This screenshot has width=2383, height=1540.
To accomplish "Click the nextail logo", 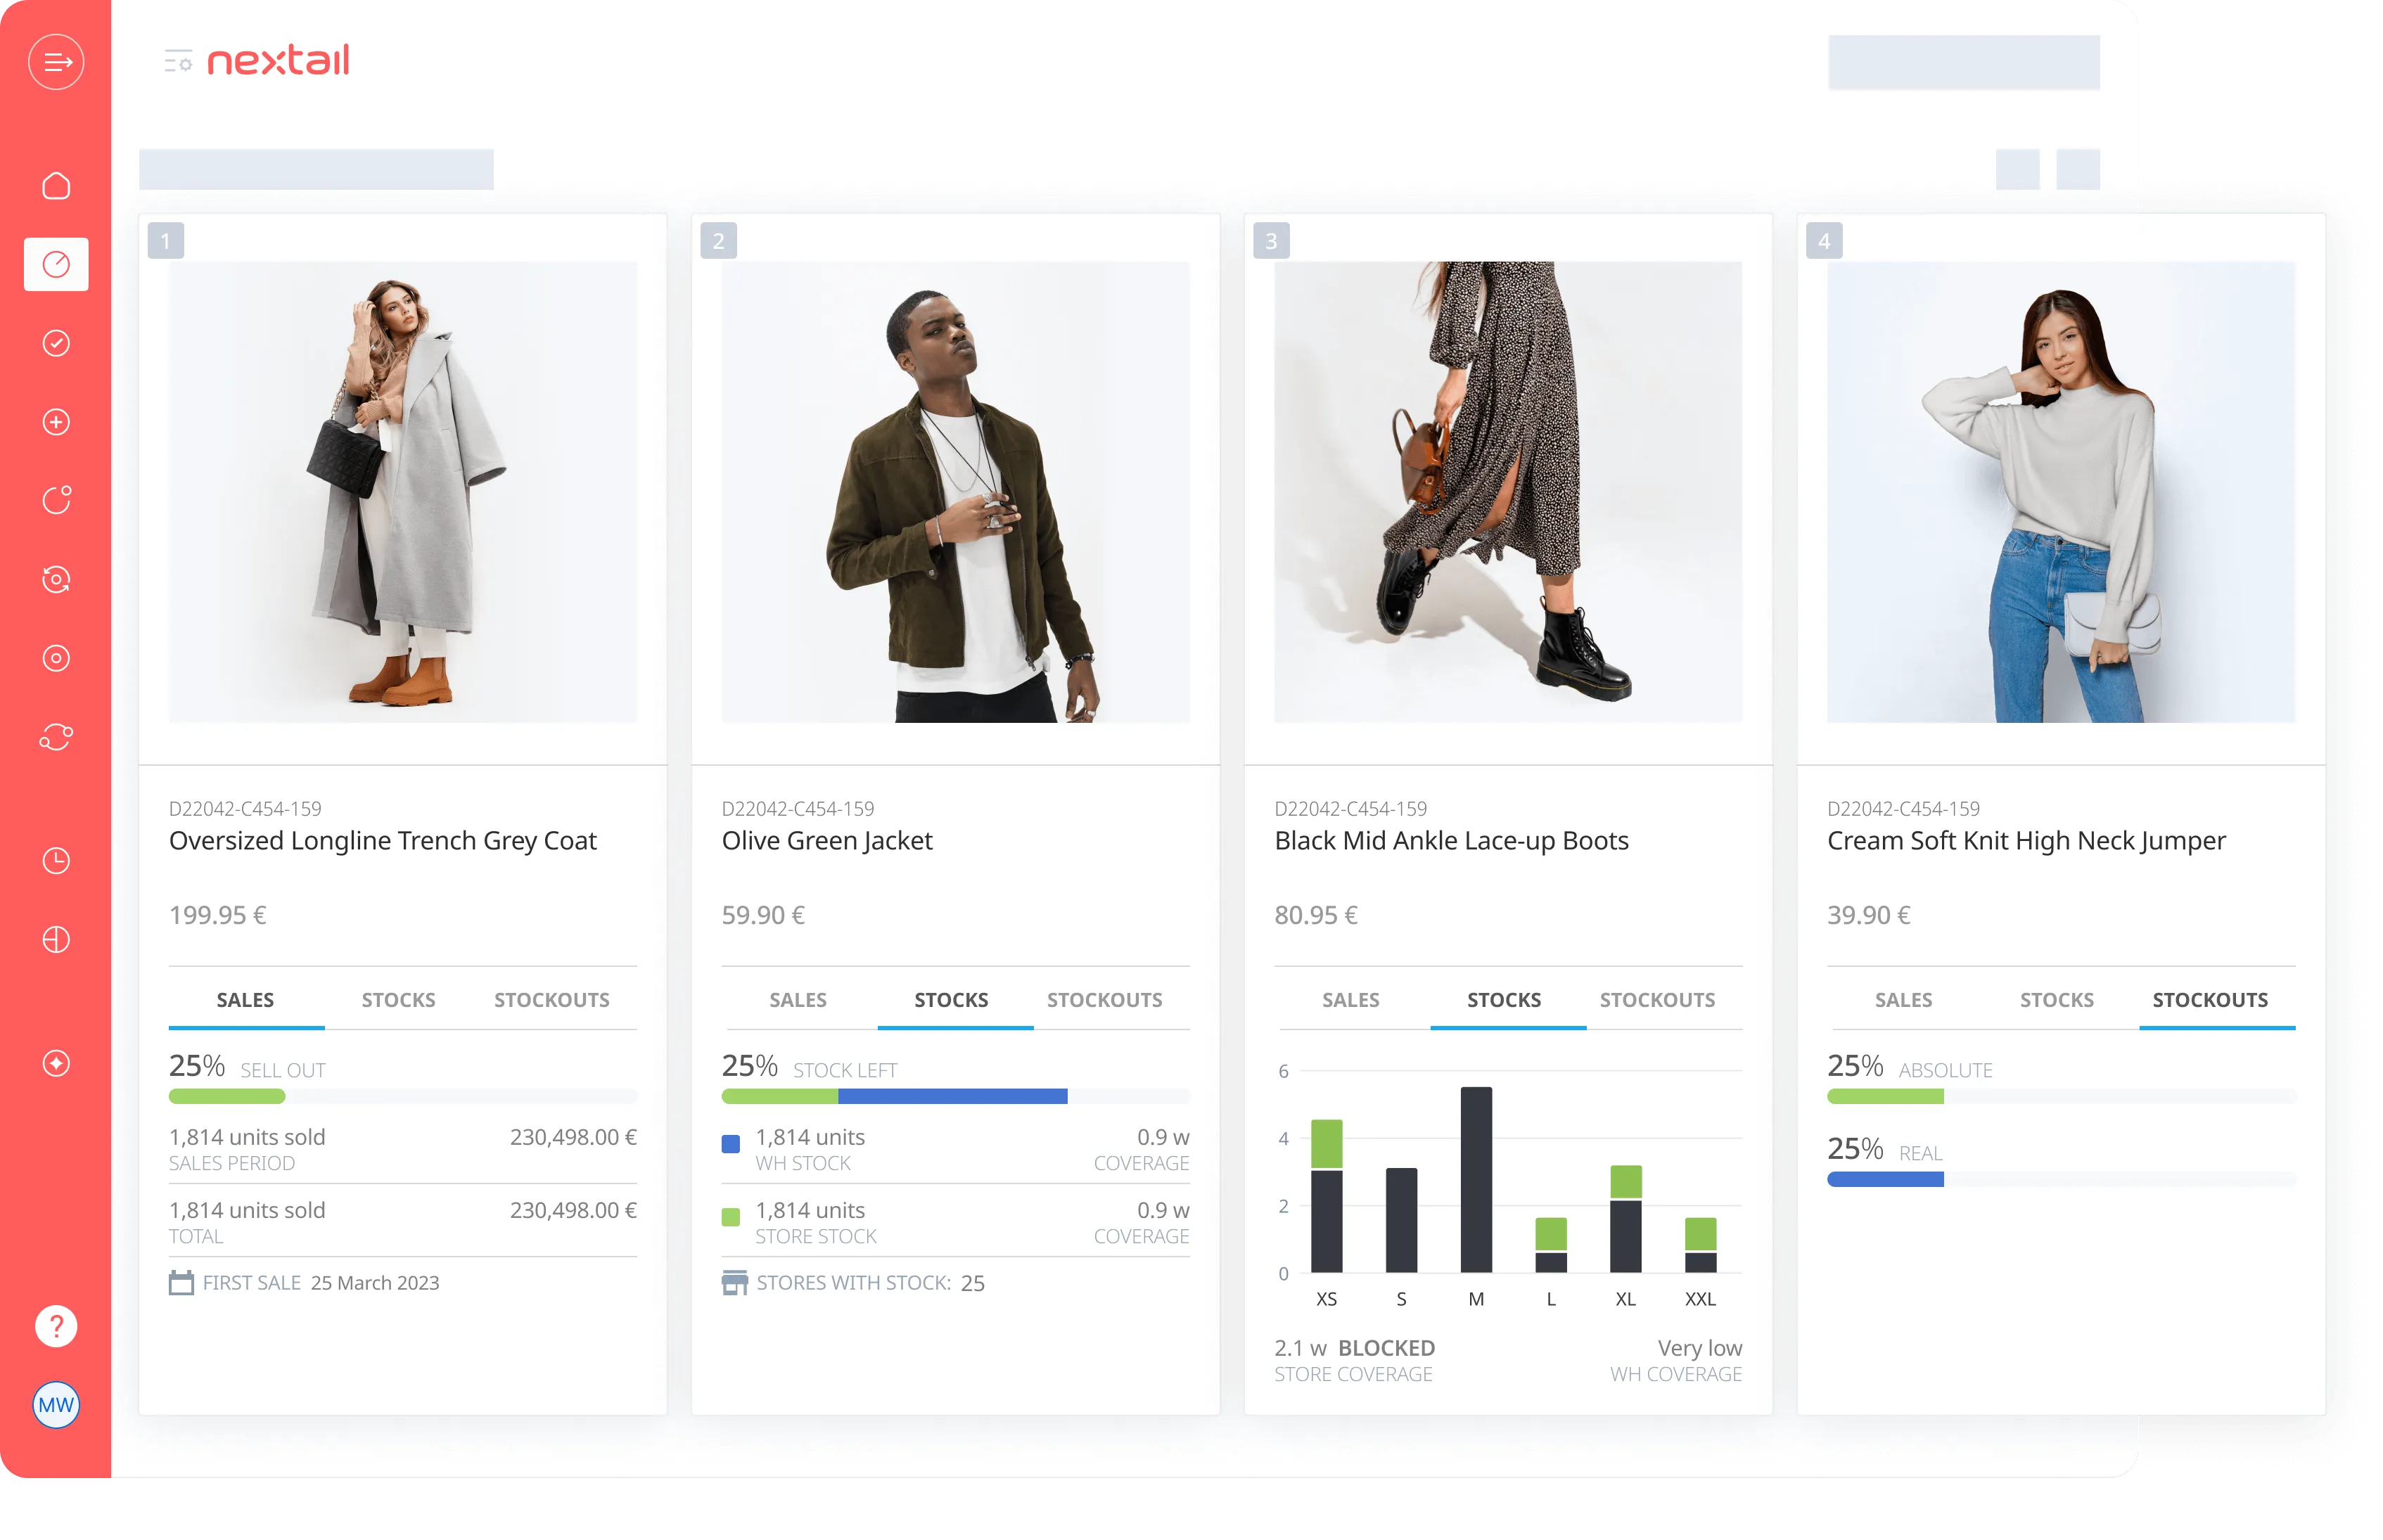I will tap(278, 61).
